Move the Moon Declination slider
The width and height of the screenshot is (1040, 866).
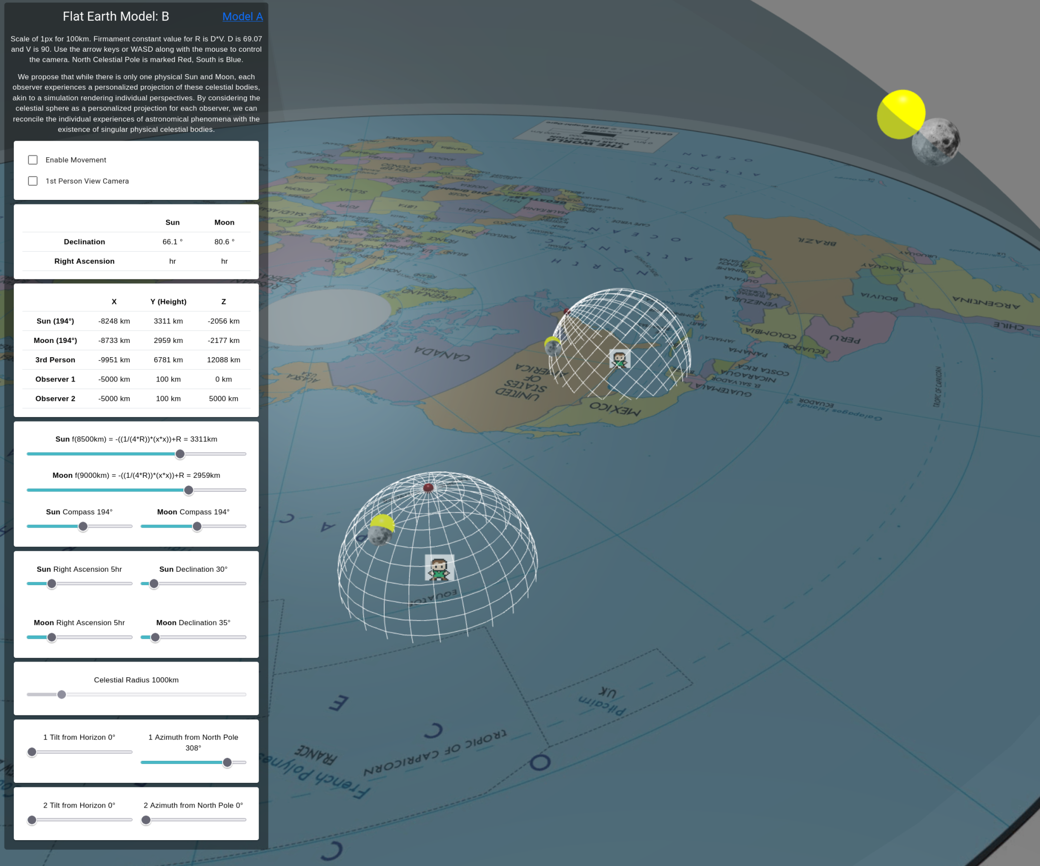(x=155, y=638)
